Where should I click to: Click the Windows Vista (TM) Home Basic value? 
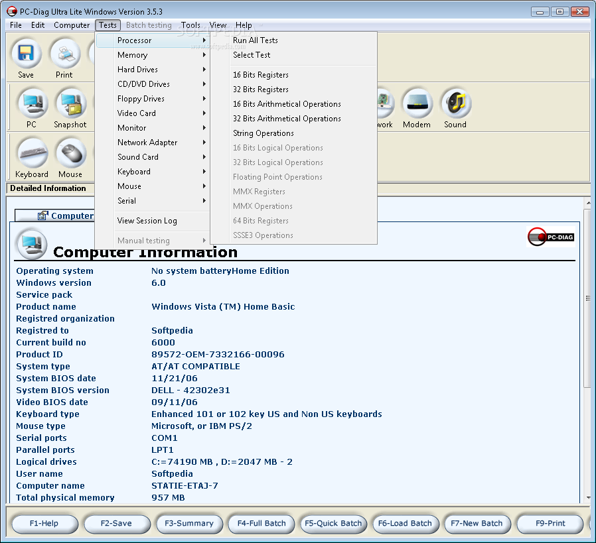tap(223, 306)
